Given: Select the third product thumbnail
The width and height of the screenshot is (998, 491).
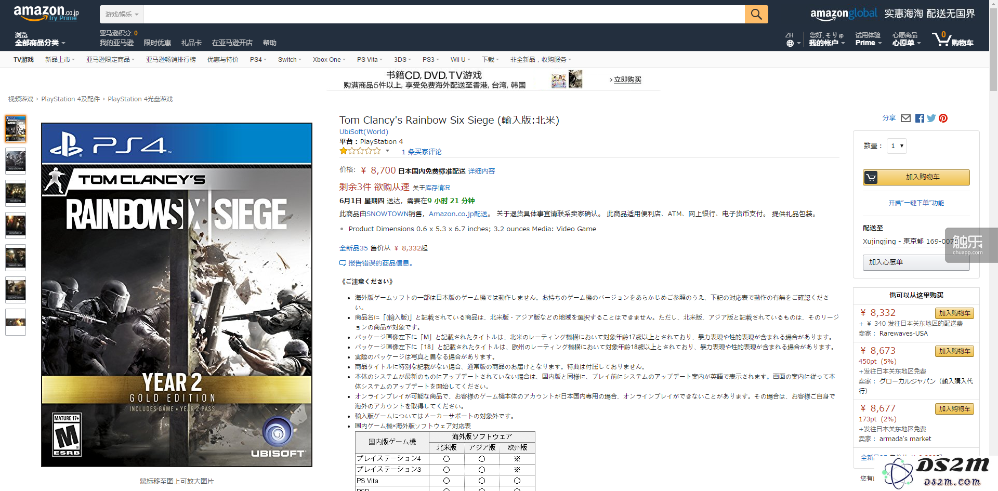Looking at the screenshot, I should tap(16, 193).
